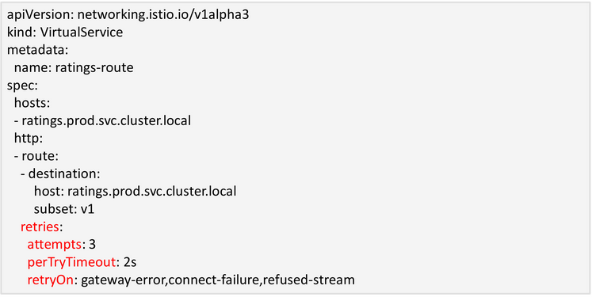Click the route list item
The image size is (592, 297).
coord(36,156)
